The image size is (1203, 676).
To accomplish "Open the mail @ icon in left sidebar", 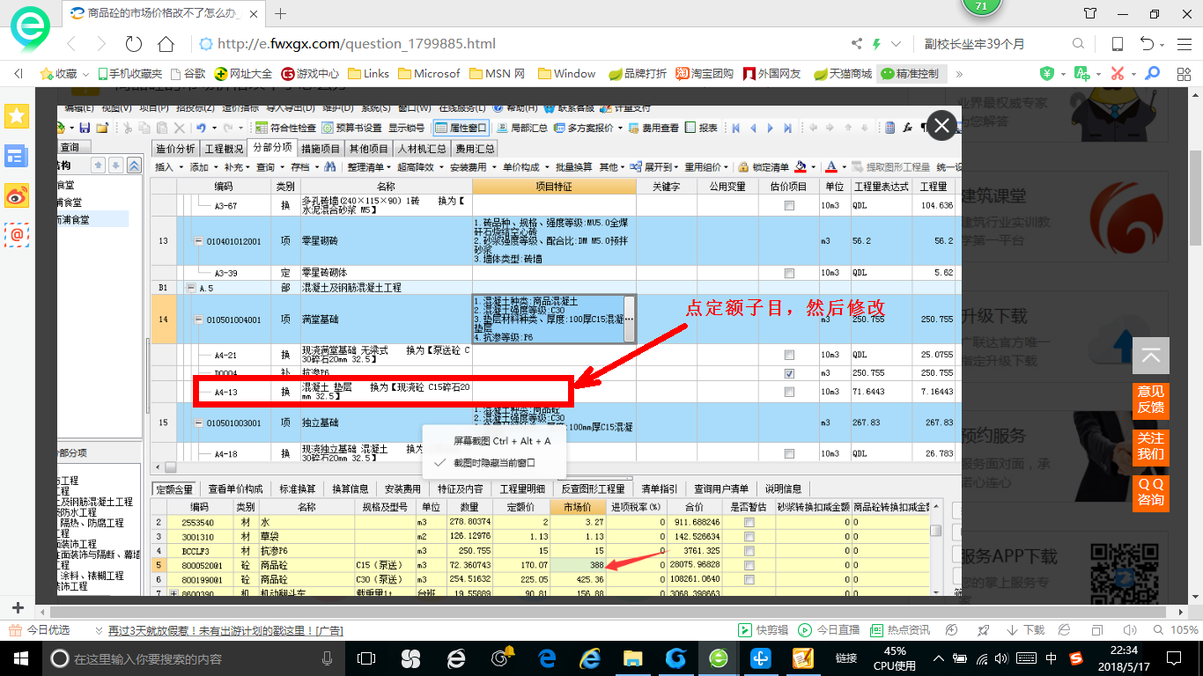I will pos(17,235).
